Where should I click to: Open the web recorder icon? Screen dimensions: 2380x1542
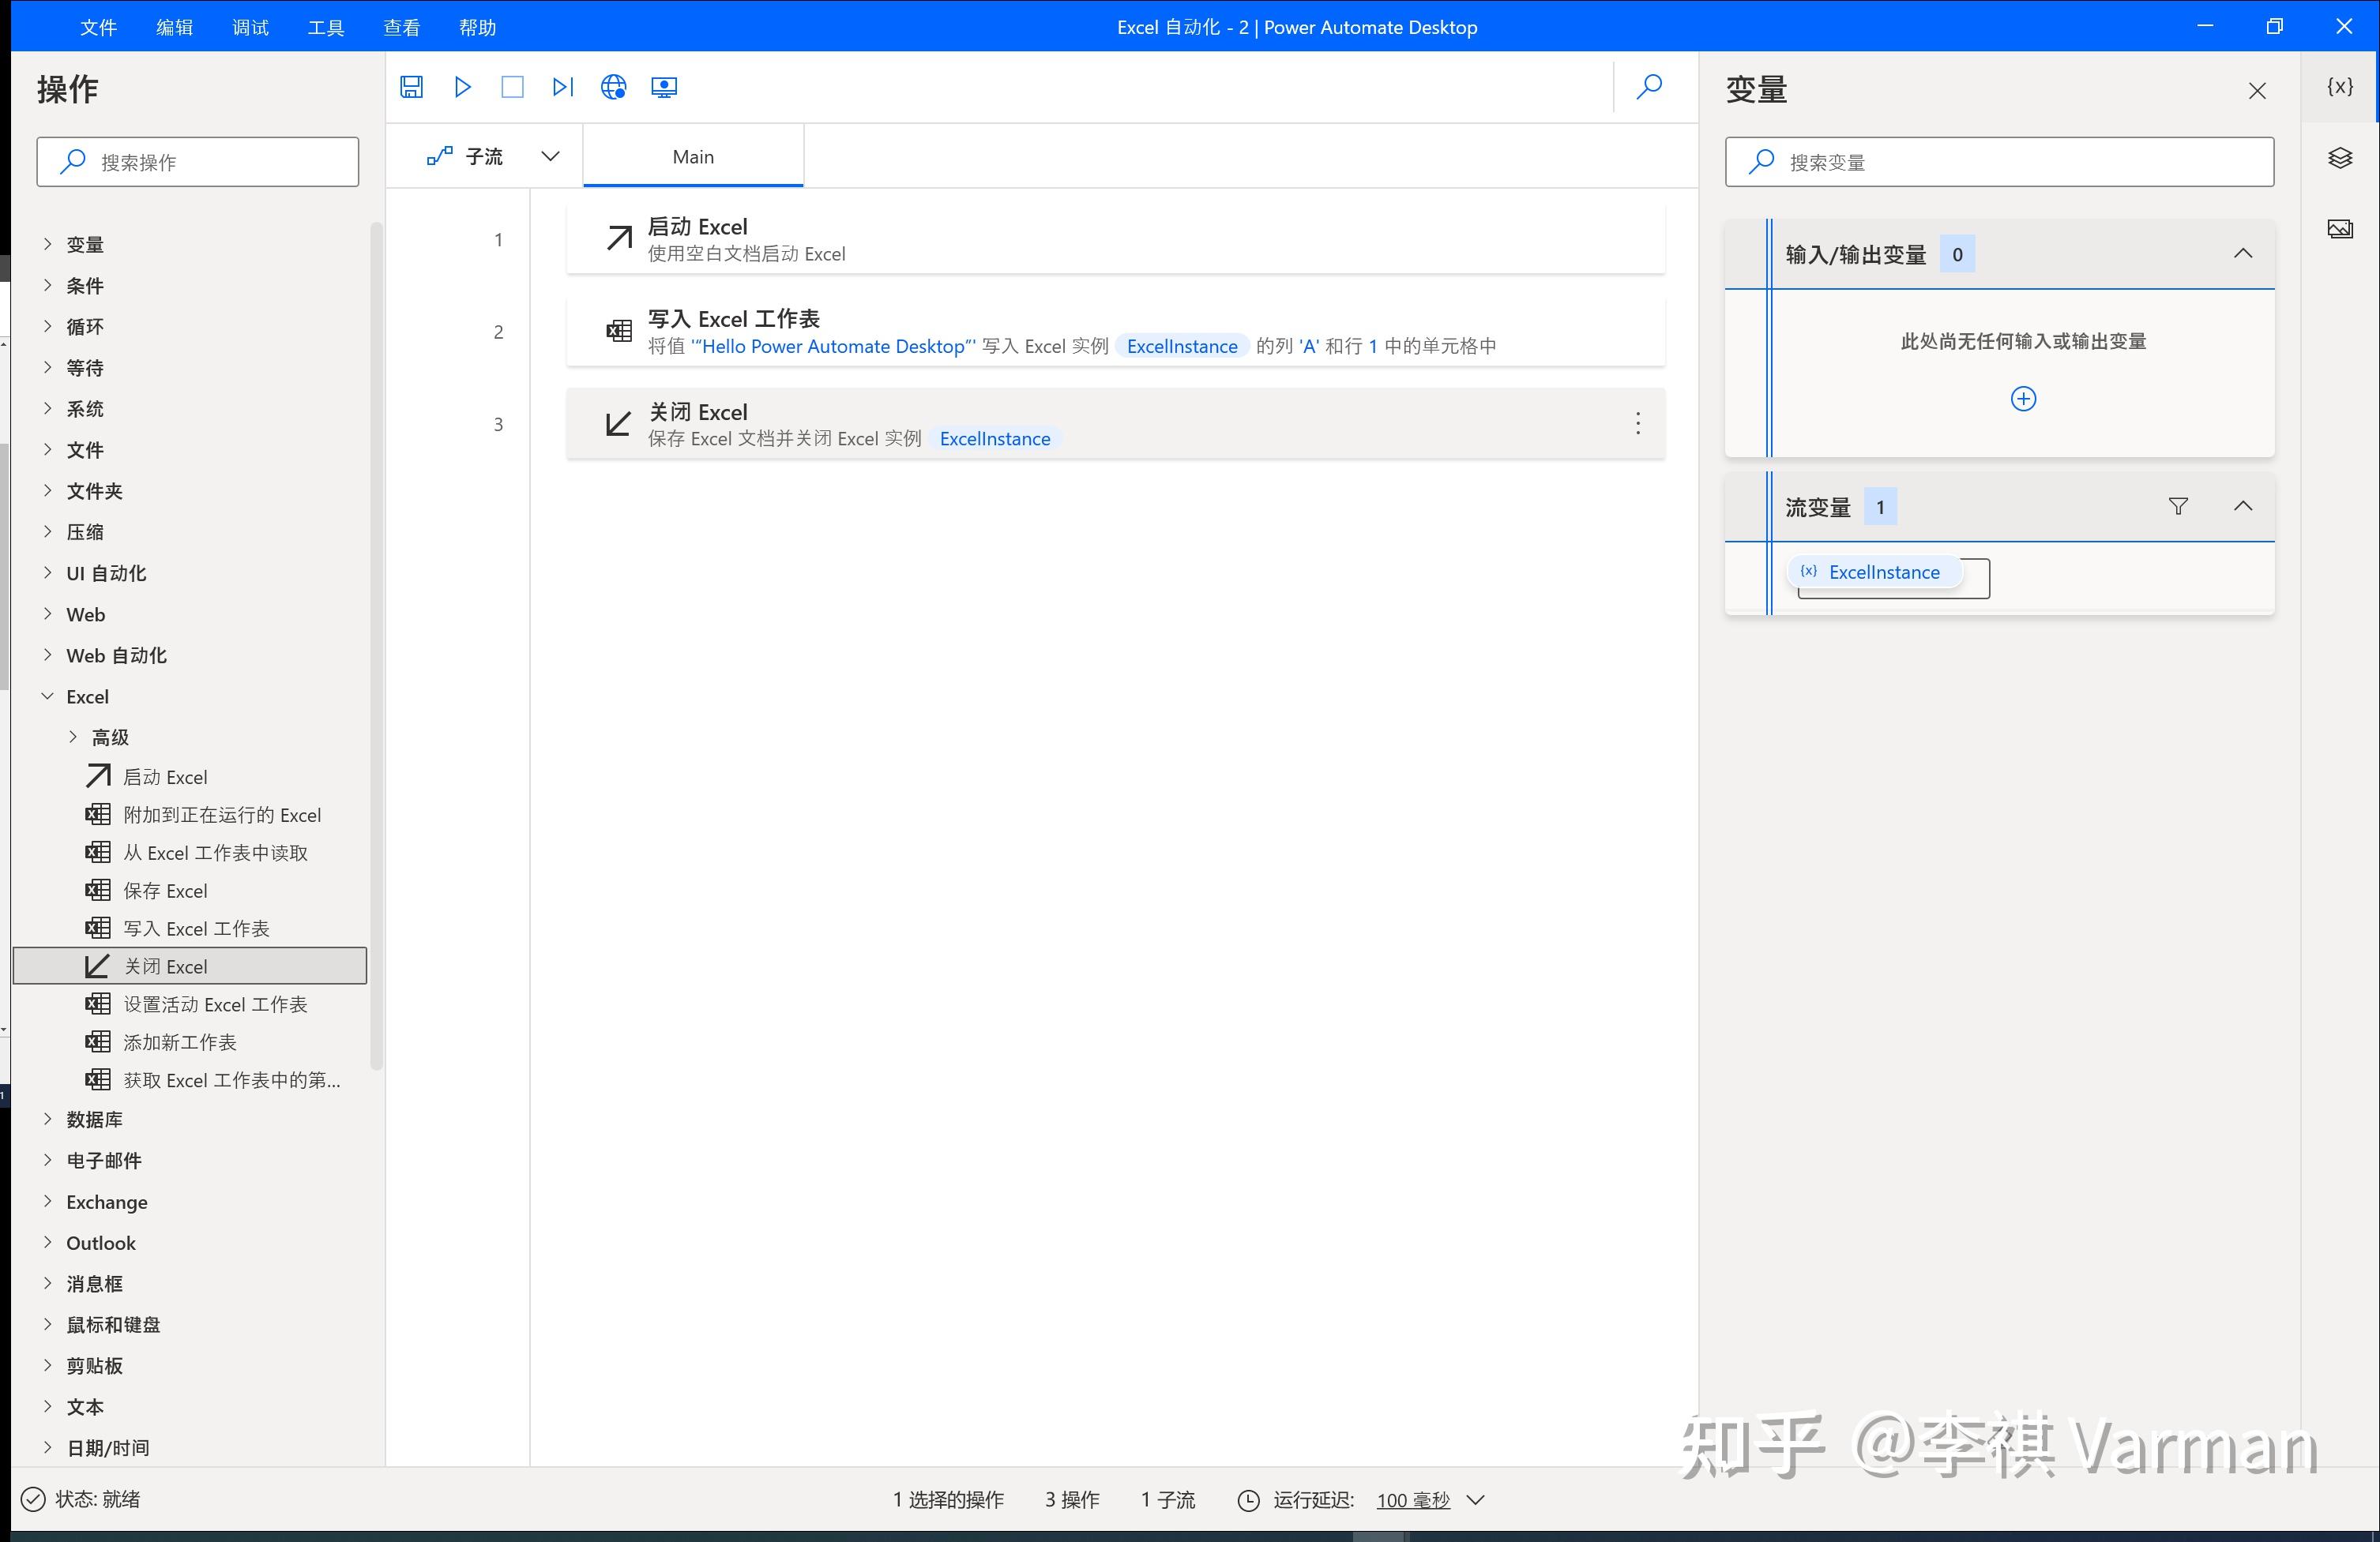614,87
